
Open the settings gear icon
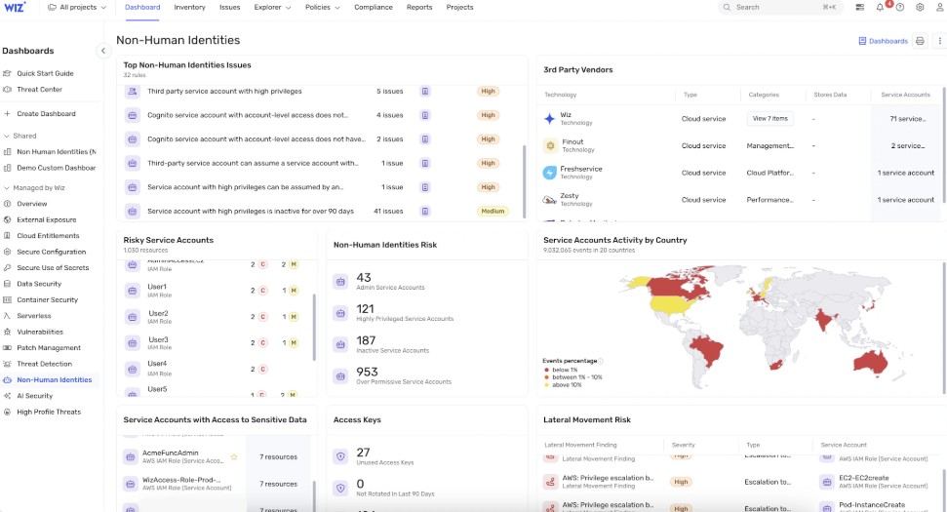pos(920,7)
